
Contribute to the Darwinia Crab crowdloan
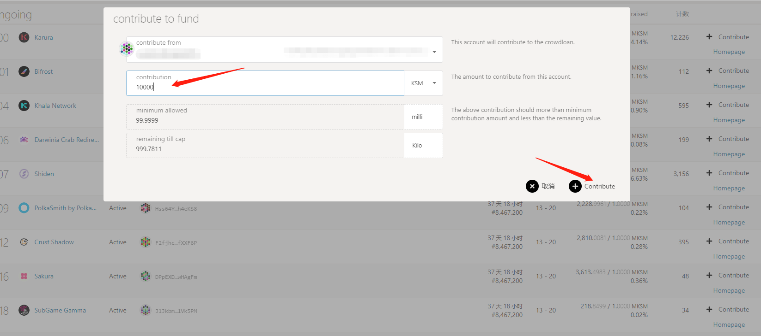pyautogui.click(x=728, y=139)
